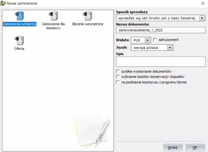Enable the split payment checkbox
This screenshot has width=208, height=152.
155,40
